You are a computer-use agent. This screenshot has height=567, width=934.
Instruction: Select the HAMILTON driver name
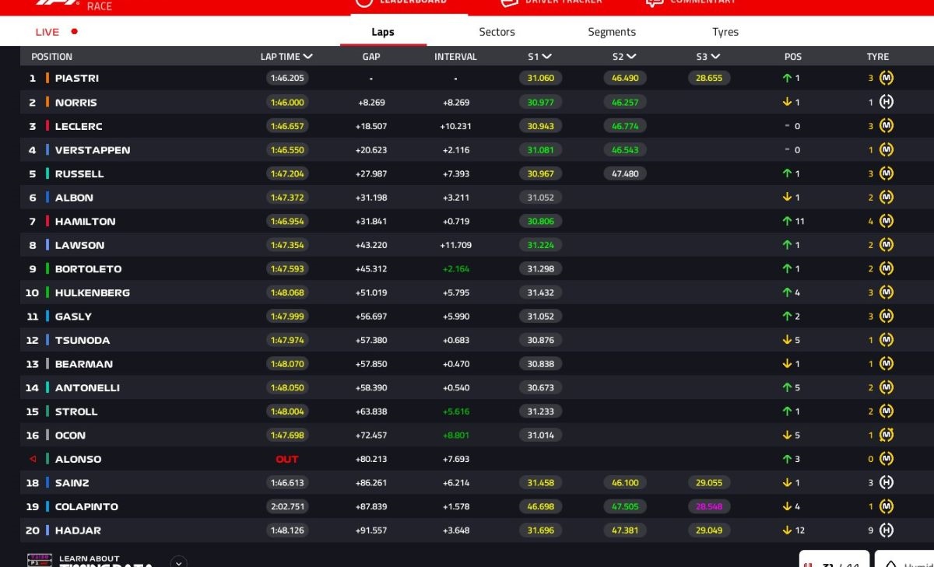coord(86,221)
